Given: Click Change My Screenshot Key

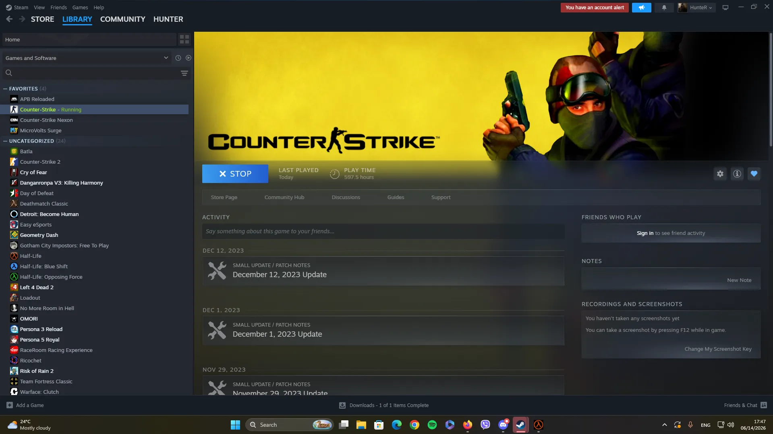Looking at the screenshot, I should (718, 349).
